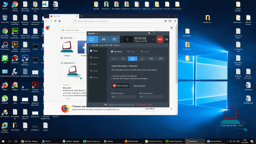
Task: Click the red REC button
Action: point(160,39)
